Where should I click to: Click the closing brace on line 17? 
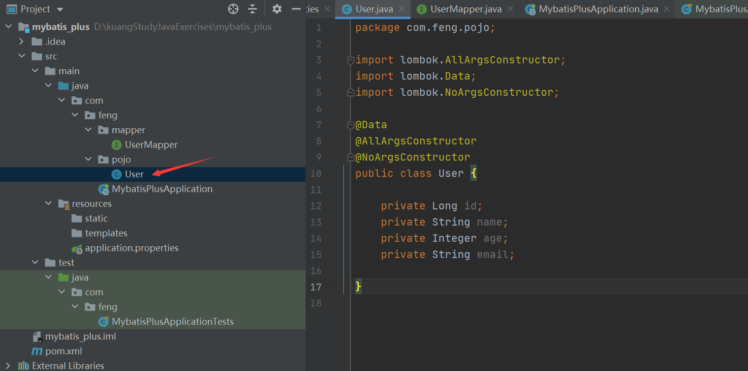coord(358,286)
